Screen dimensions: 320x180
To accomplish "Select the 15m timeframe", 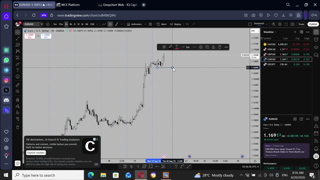I will click(61, 24).
